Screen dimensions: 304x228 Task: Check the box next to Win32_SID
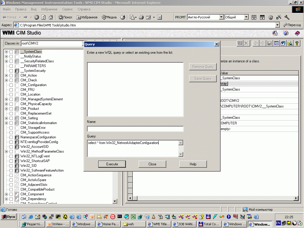[11, 166]
